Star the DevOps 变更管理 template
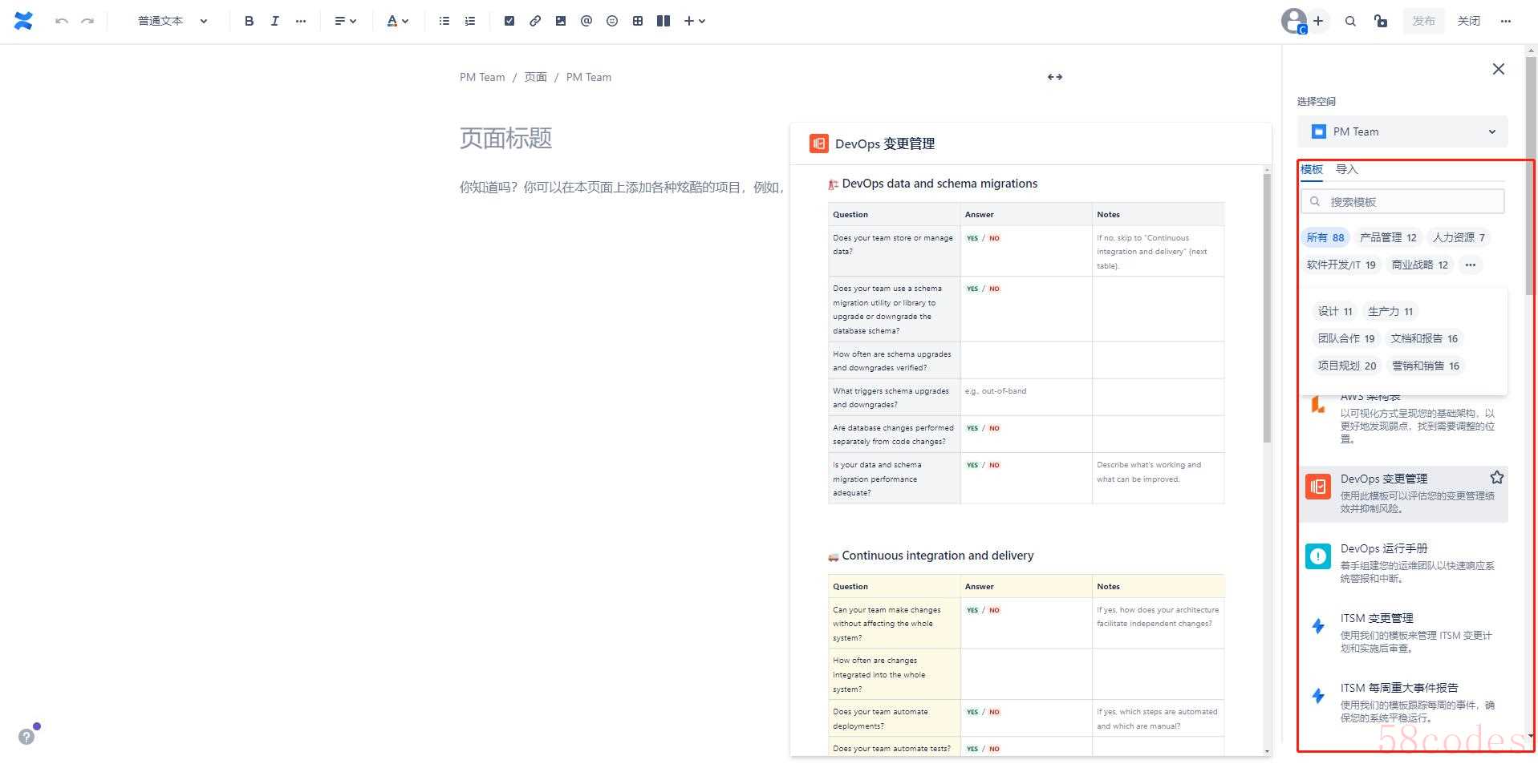The image size is (1538, 764). coord(1496,478)
